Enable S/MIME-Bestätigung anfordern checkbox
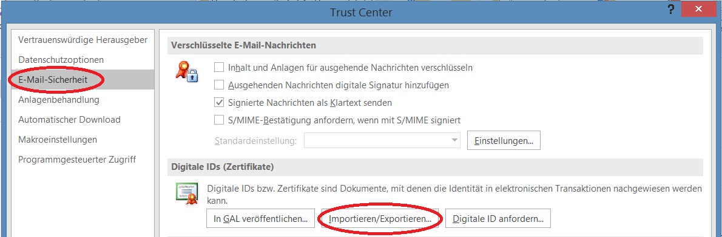Viewport: 722px width, 237px height. 219,120
